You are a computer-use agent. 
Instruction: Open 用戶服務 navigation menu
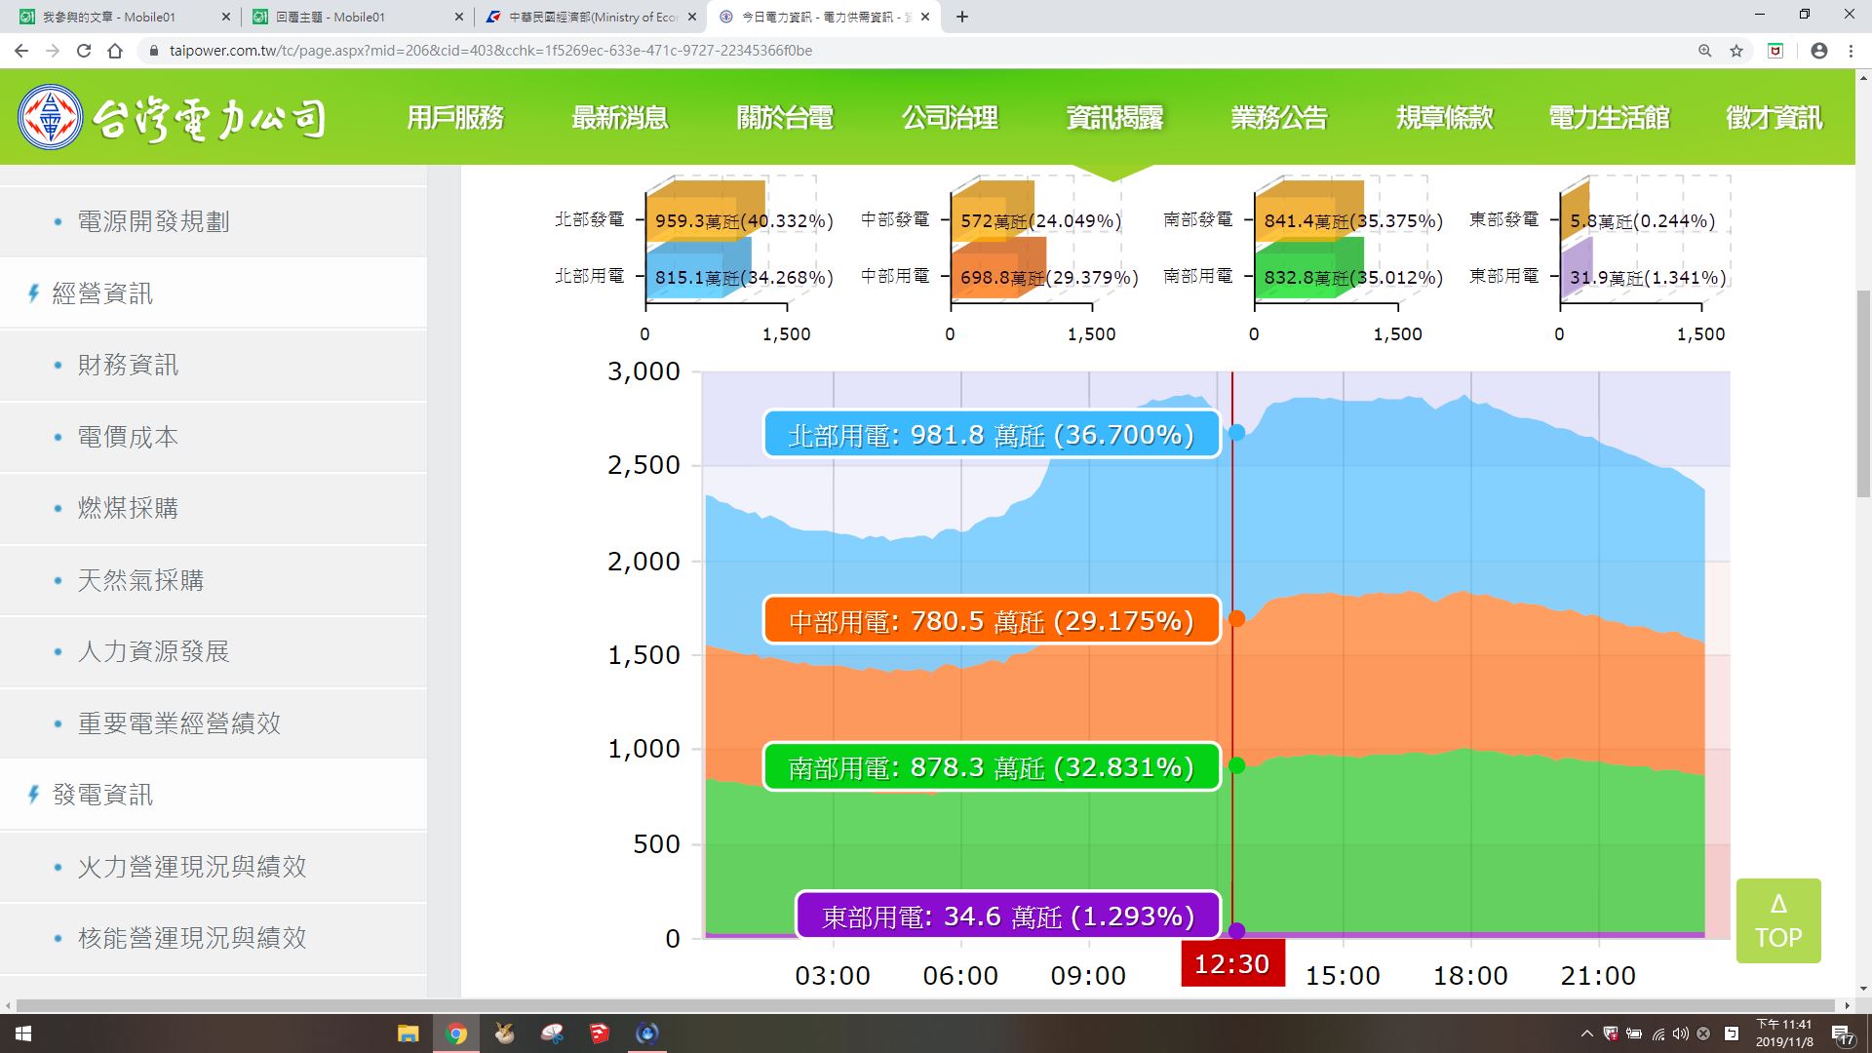click(455, 118)
